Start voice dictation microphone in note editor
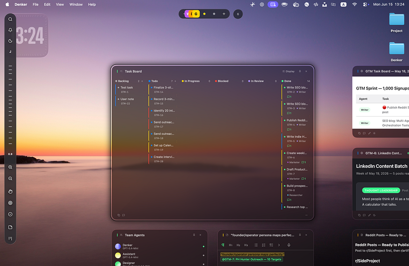The height and width of the screenshot is (266, 409). [289, 245]
